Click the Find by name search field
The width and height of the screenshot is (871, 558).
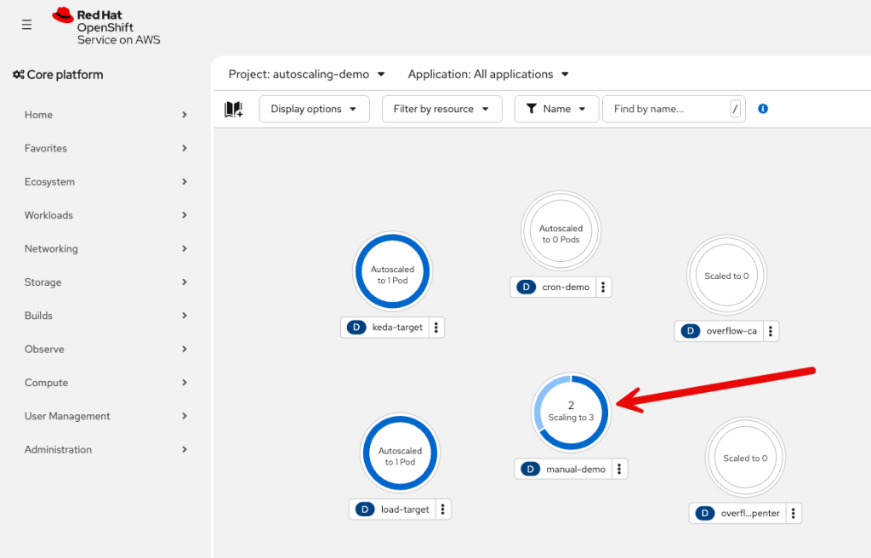[x=674, y=109]
